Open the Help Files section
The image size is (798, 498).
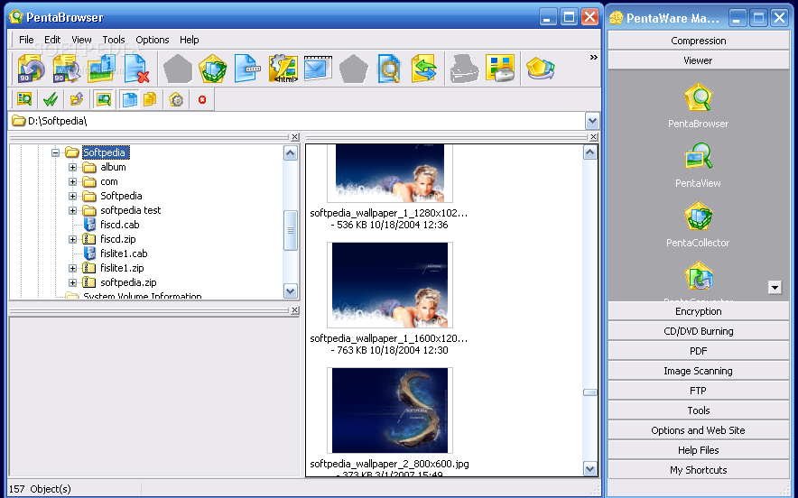coord(699,450)
